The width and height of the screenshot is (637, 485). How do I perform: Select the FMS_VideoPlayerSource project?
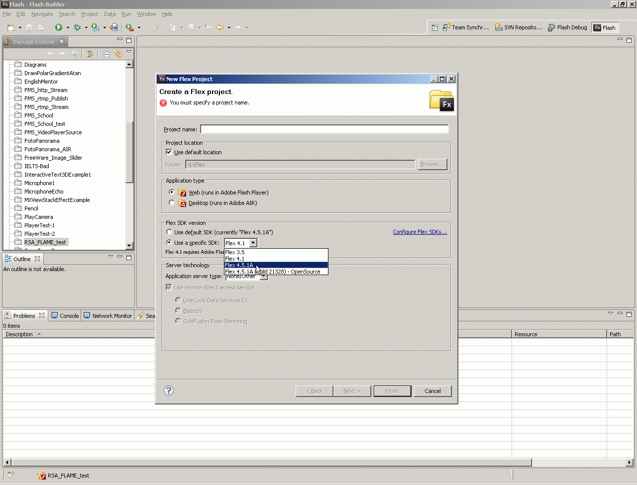pos(53,132)
